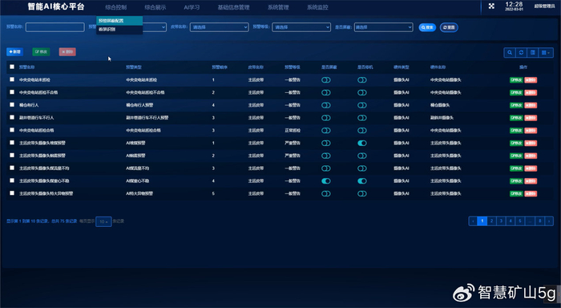This screenshot has height=308, width=561.
Task: Click the 重置 reset button
Action: [449, 27]
